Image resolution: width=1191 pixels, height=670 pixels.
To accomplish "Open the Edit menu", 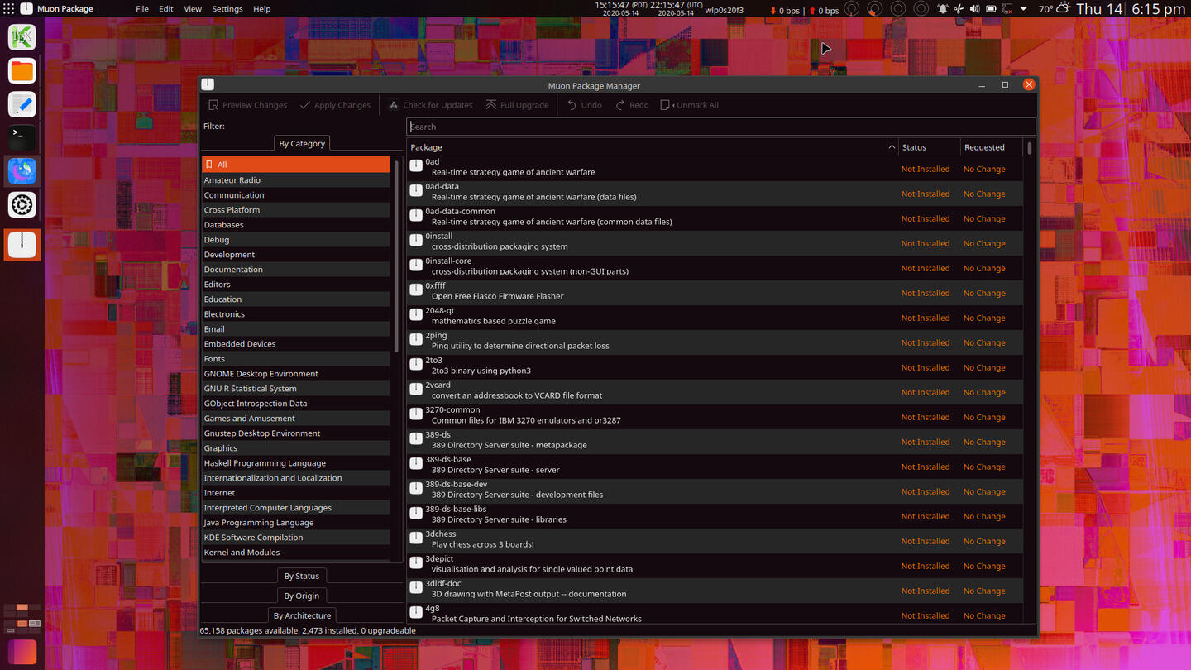I will pos(166,9).
